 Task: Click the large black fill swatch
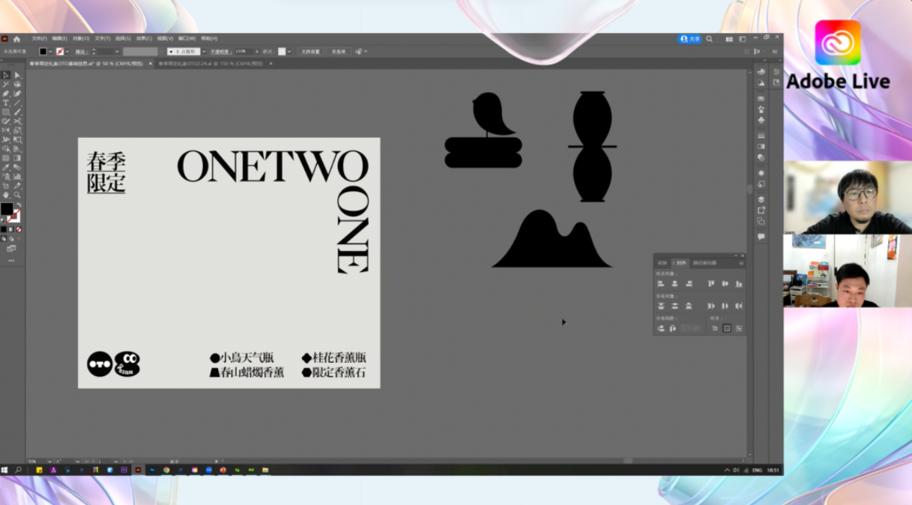[7, 208]
